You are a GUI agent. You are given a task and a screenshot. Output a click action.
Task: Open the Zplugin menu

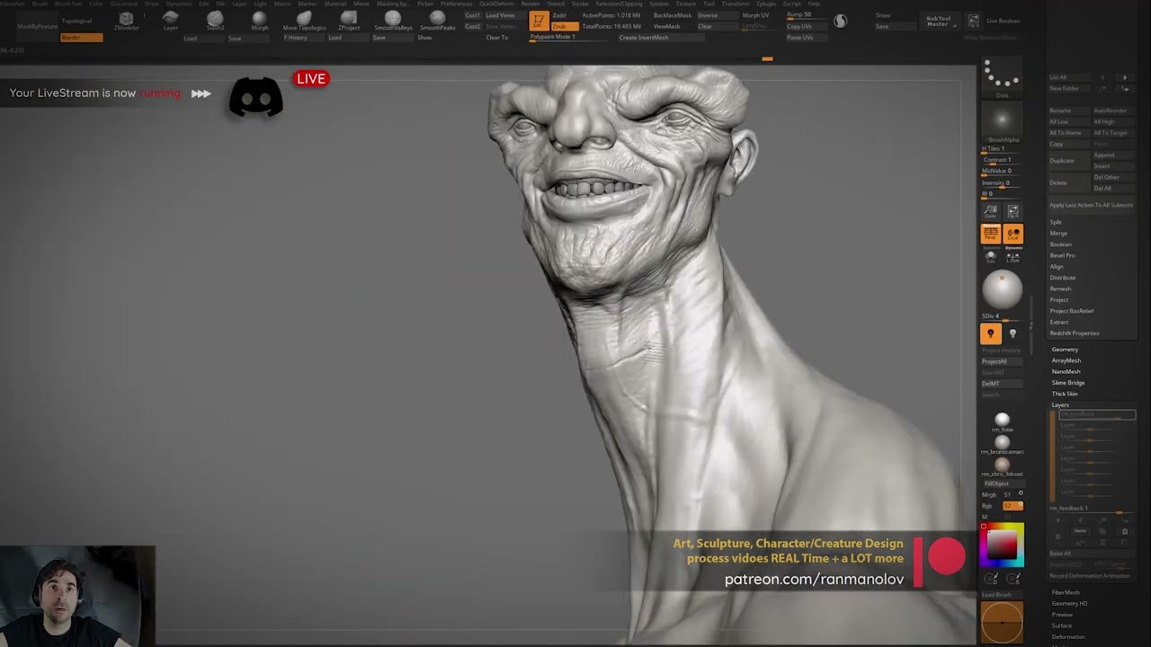pos(765,4)
